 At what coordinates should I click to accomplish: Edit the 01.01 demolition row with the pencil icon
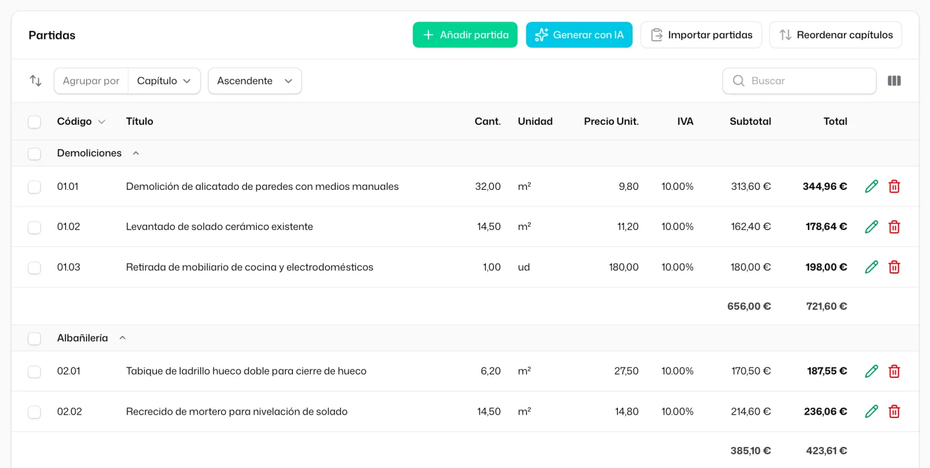tap(871, 186)
